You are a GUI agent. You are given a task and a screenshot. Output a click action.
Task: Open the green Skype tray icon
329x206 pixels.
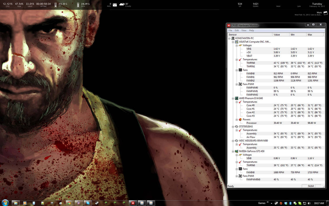(x=300, y=203)
